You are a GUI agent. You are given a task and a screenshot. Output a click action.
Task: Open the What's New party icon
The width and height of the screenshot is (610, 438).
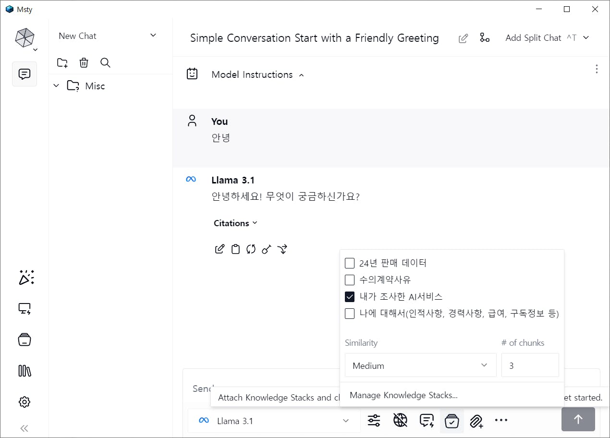point(26,278)
